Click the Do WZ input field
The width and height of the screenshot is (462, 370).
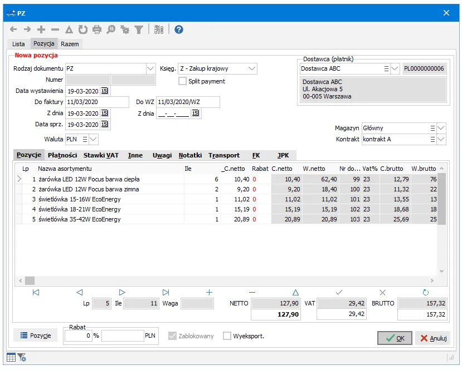point(188,102)
